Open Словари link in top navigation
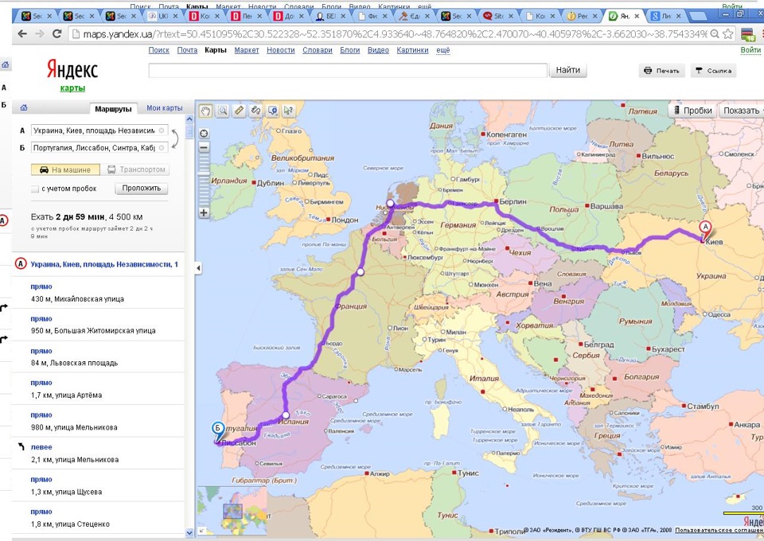764x541 pixels. coord(318,50)
